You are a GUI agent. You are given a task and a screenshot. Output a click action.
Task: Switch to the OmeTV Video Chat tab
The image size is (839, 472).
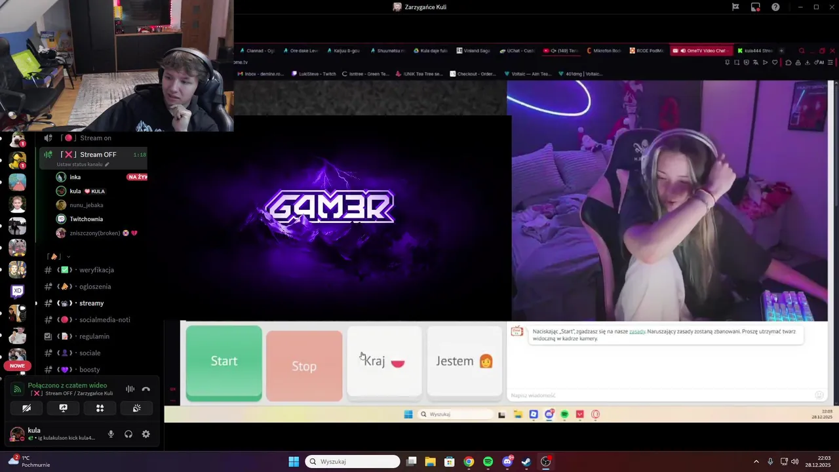click(x=702, y=50)
